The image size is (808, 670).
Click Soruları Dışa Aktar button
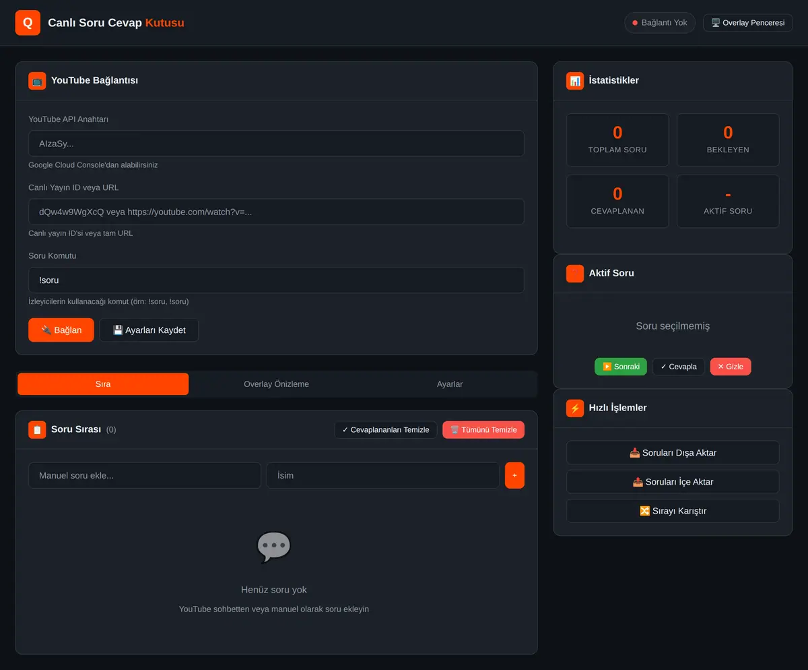[x=673, y=453]
